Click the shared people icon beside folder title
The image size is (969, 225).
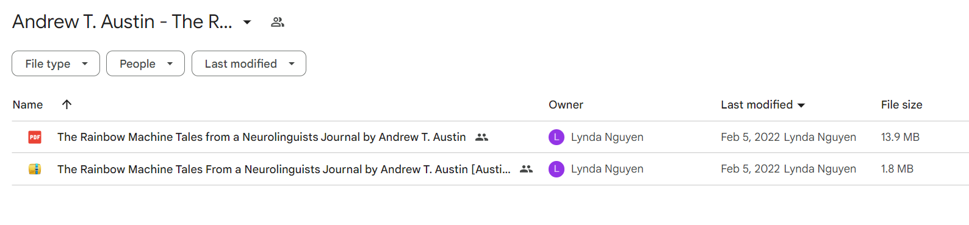[278, 22]
